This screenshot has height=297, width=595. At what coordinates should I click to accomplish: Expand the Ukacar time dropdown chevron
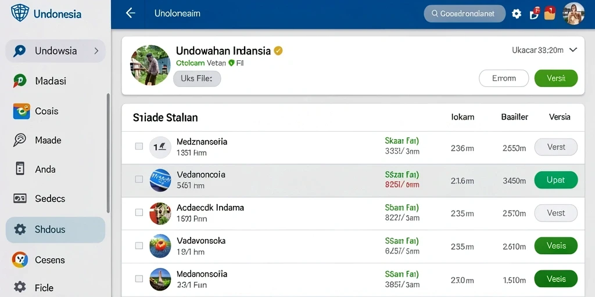click(574, 50)
